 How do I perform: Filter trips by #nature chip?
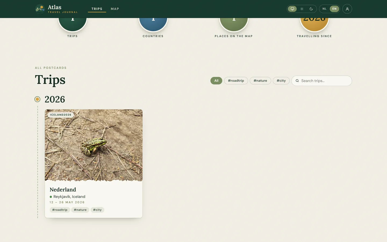click(x=260, y=81)
